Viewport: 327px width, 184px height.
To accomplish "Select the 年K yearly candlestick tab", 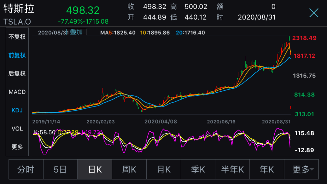I will (x=267, y=169).
